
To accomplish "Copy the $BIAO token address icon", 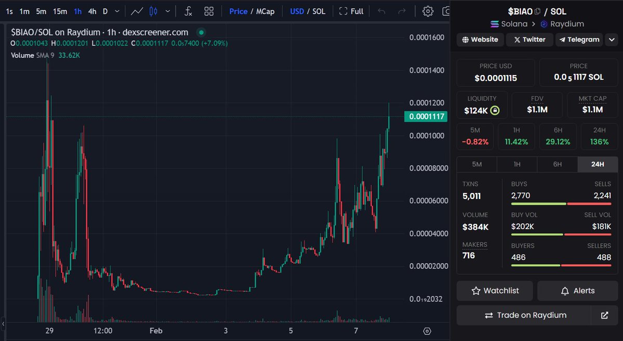I will 537,11.
